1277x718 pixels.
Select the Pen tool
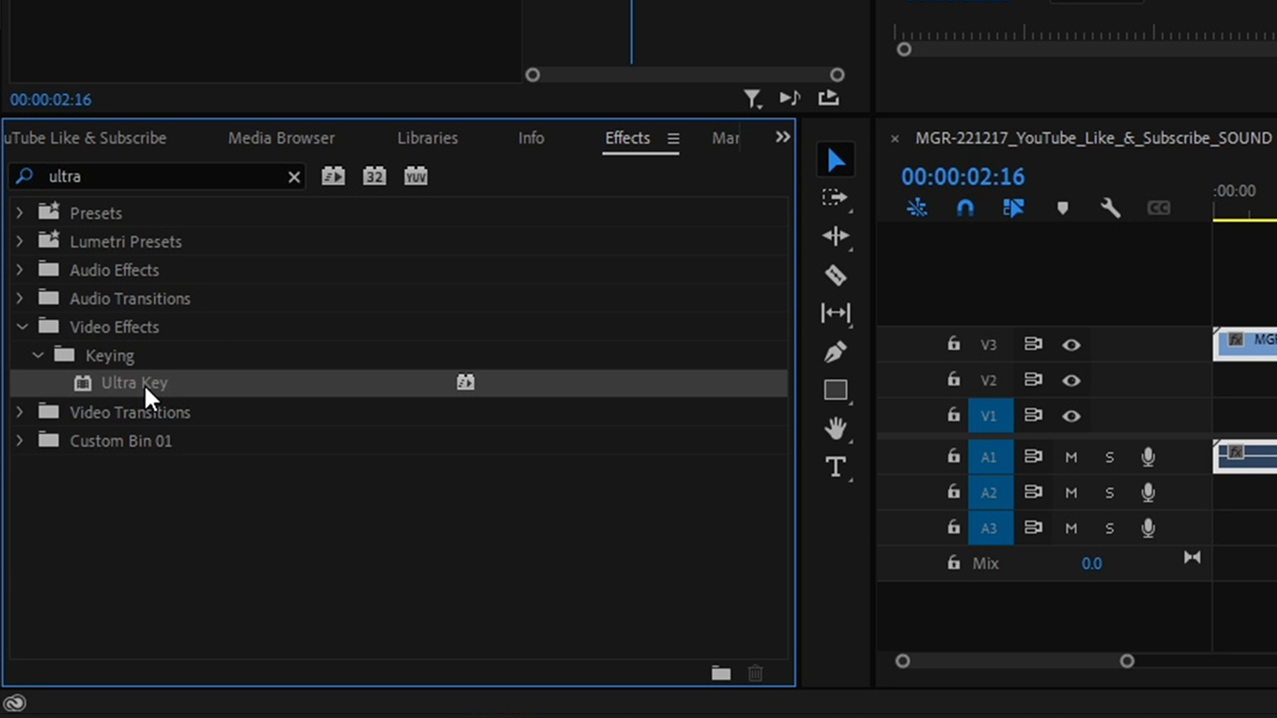tap(836, 351)
